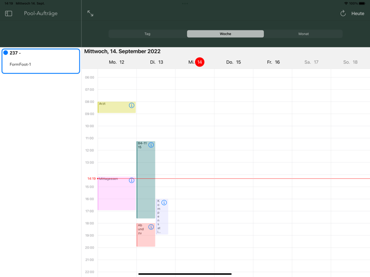
Task: Select the teal B4-11 15 event block
Action: coord(146,180)
